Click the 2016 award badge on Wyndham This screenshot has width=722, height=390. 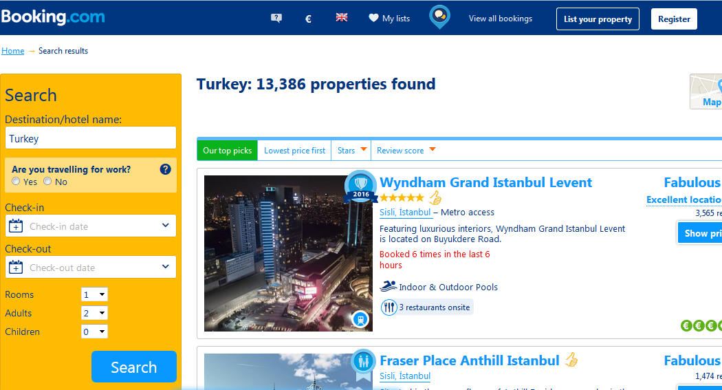360,187
